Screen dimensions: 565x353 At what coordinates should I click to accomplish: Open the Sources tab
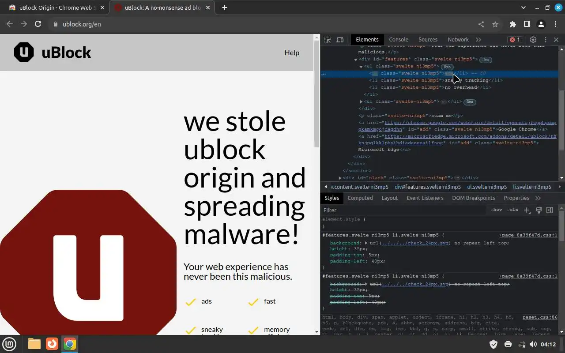click(428, 40)
